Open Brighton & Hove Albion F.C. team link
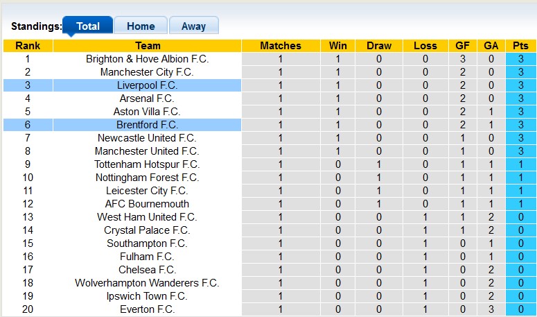This screenshot has height=317, width=537. [147, 59]
